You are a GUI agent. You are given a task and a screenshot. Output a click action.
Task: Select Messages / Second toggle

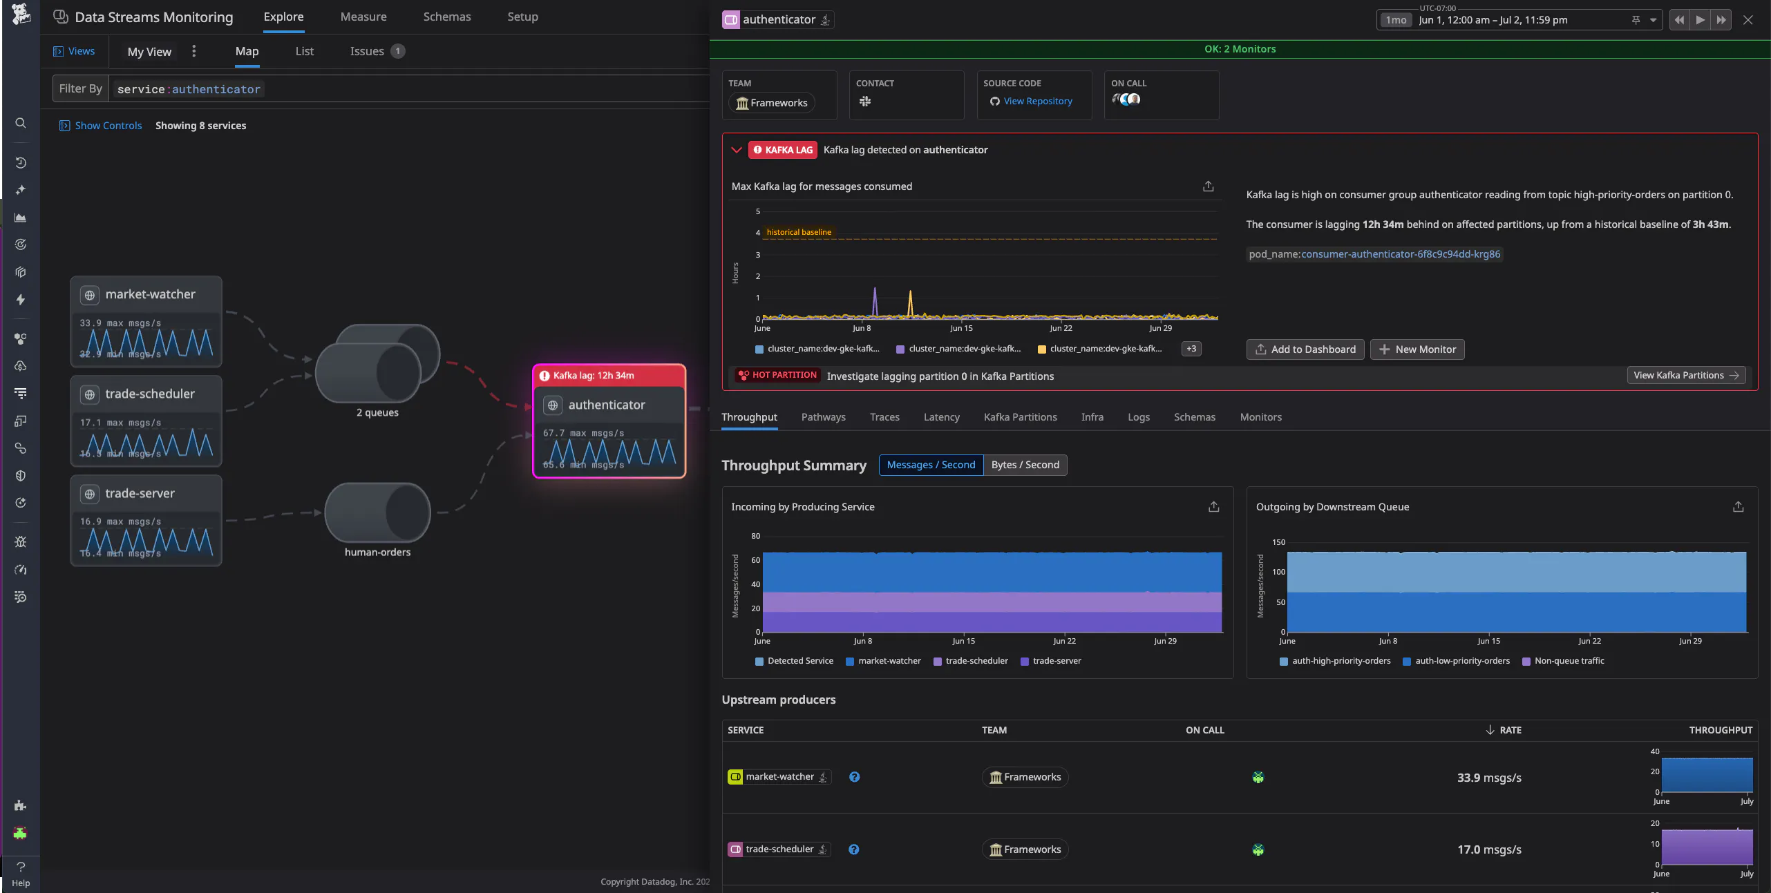pyautogui.click(x=931, y=465)
